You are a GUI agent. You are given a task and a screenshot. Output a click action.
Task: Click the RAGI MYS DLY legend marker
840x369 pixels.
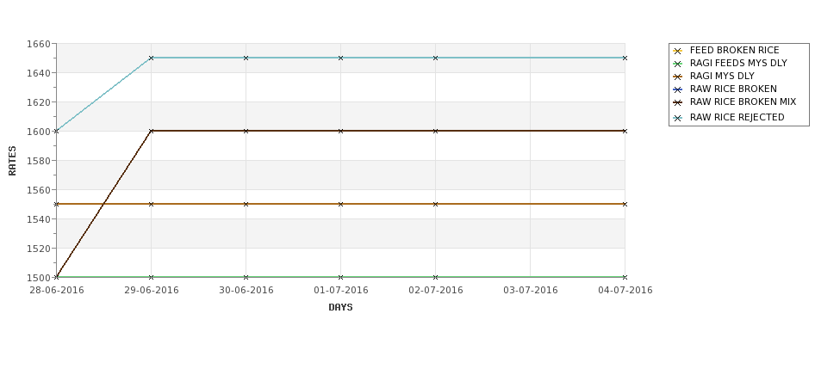678,77
